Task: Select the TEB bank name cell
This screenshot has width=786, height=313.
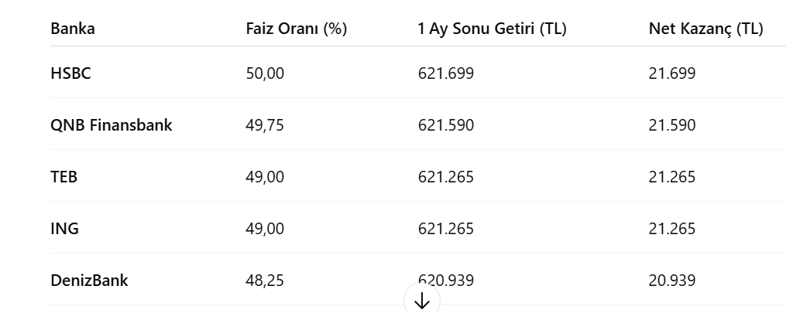Action: 63,177
